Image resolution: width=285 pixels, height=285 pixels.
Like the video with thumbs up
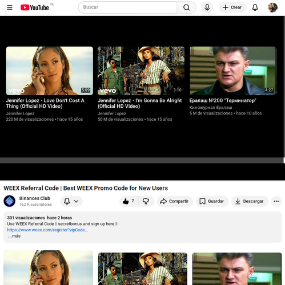[x=129, y=201]
